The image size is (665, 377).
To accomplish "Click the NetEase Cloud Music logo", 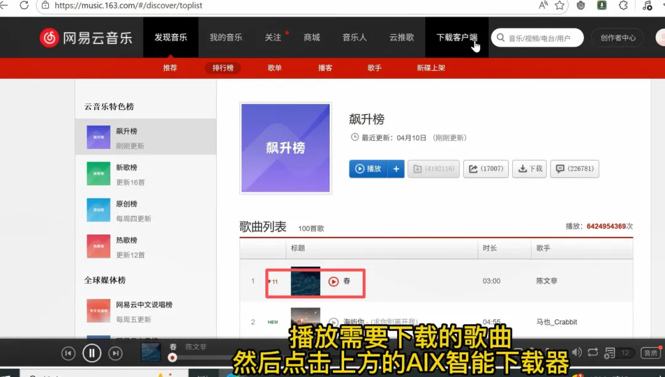I will tap(86, 38).
